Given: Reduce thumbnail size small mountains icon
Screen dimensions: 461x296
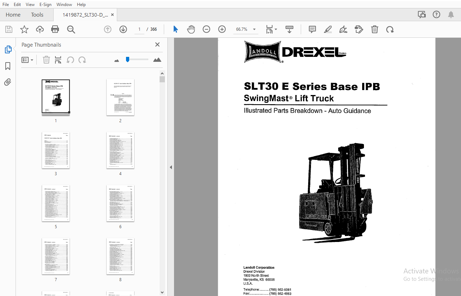Looking at the screenshot, I should click(x=117, y=60).
